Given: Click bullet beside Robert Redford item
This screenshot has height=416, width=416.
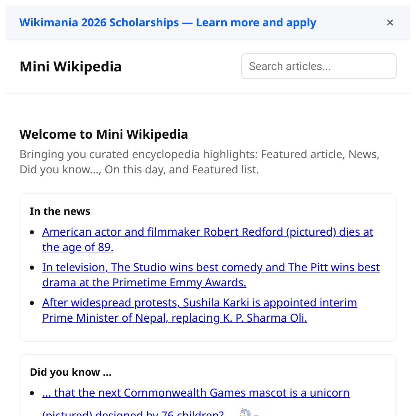Looking at the screenshot, I should 32,232.
